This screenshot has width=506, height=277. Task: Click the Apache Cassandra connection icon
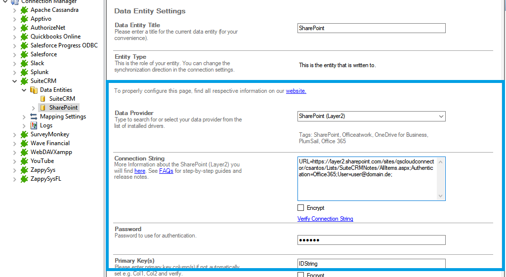24,10
